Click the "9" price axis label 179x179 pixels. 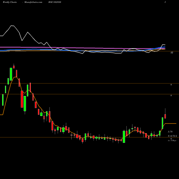click(x=171, y=84)
